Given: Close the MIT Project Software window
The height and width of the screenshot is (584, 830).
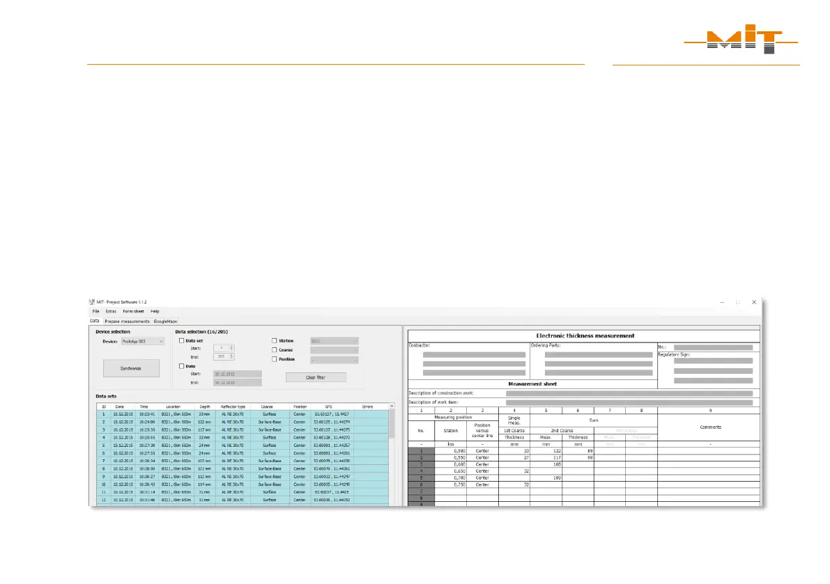Looking at the screenshot, I should click(x=754, y=302).
